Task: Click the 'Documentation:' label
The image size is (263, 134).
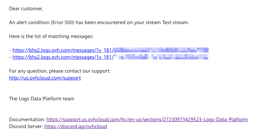Action: pyautogui.click(x=27, y=119)
